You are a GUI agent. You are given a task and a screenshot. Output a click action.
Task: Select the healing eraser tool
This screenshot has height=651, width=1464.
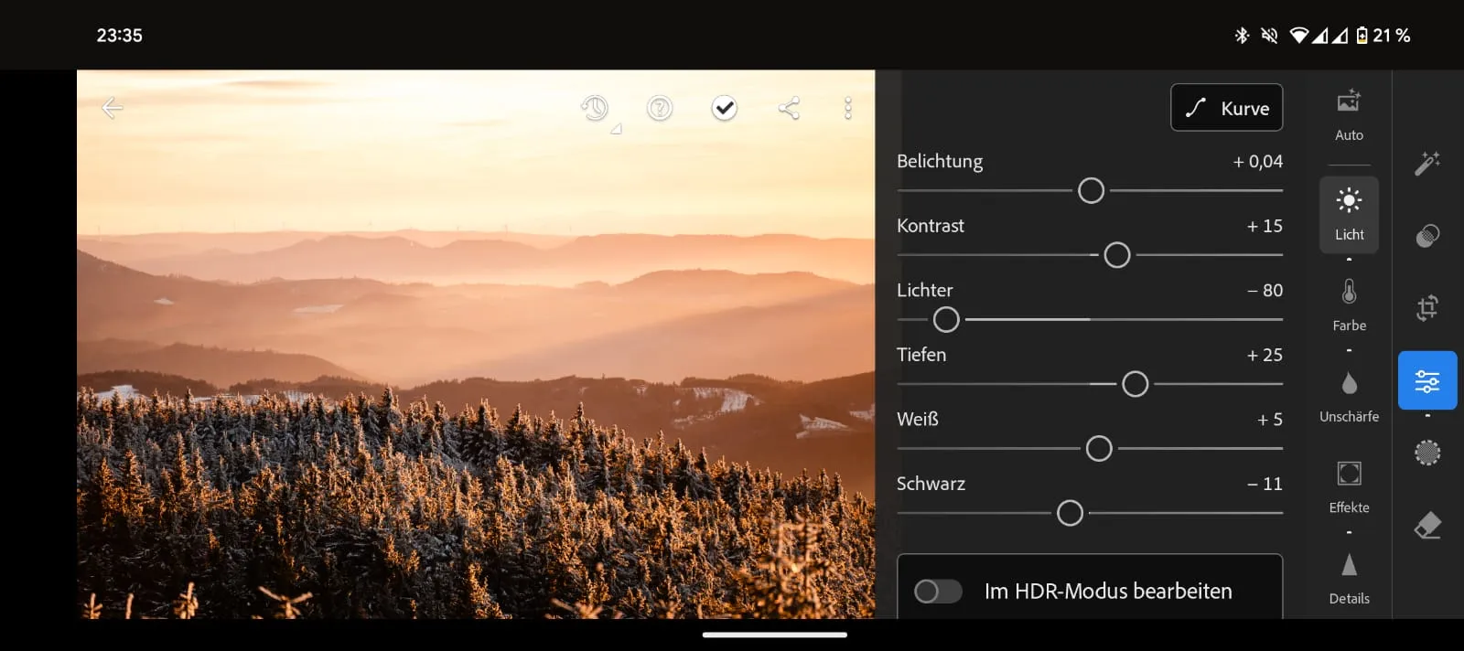pyautogui.click(x=1427, y=526)
